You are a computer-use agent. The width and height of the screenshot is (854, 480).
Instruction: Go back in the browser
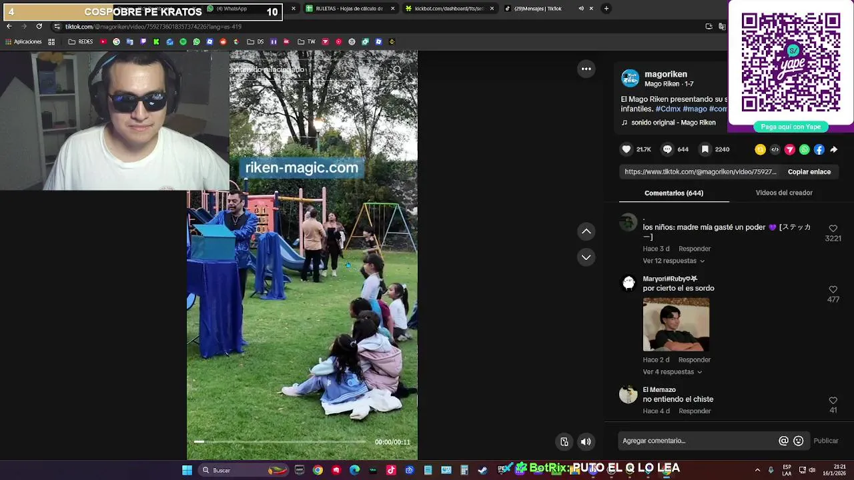tap(9, 27)
